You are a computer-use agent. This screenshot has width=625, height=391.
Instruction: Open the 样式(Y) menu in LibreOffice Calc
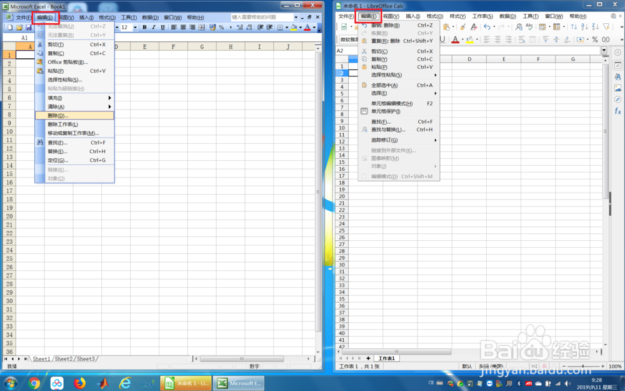click(457, 16)
